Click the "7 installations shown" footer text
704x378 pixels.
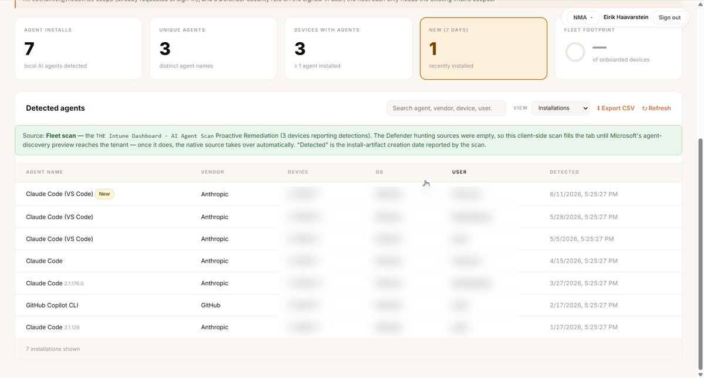click(53, 349)
